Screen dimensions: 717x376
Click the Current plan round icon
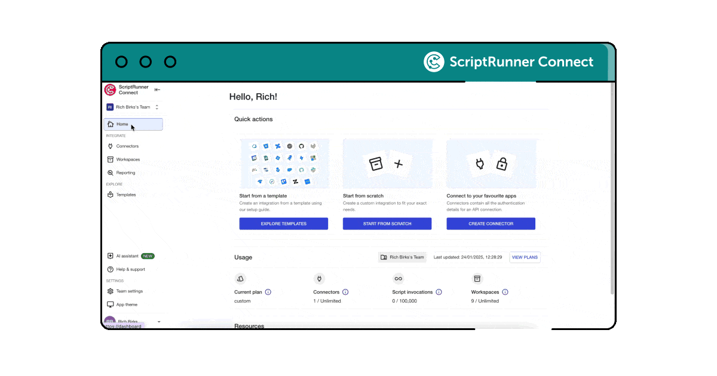(240, 278)
